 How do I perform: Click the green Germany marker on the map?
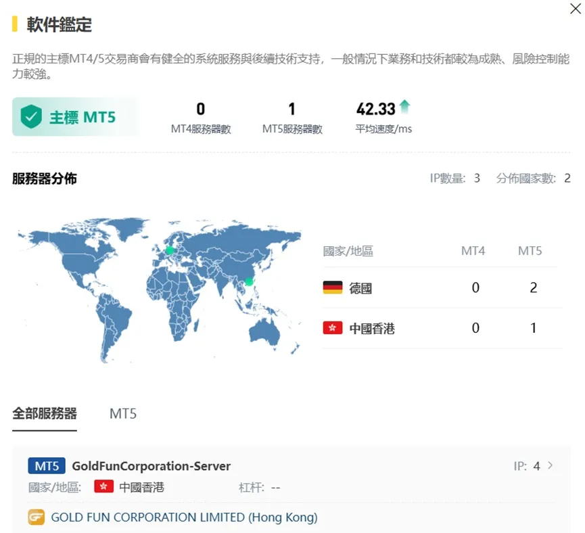coord(170,250)
